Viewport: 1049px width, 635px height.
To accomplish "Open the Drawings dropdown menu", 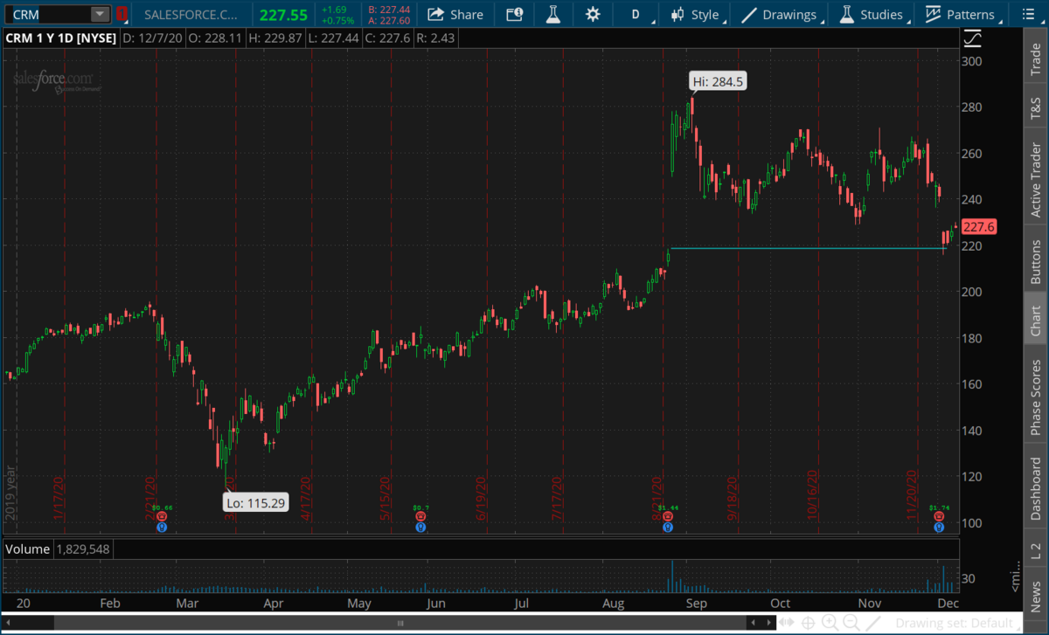I will click(782, 14).
